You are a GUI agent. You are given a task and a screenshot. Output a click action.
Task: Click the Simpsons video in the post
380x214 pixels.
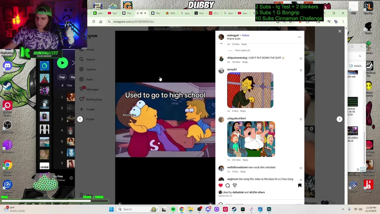pos(165,120)
